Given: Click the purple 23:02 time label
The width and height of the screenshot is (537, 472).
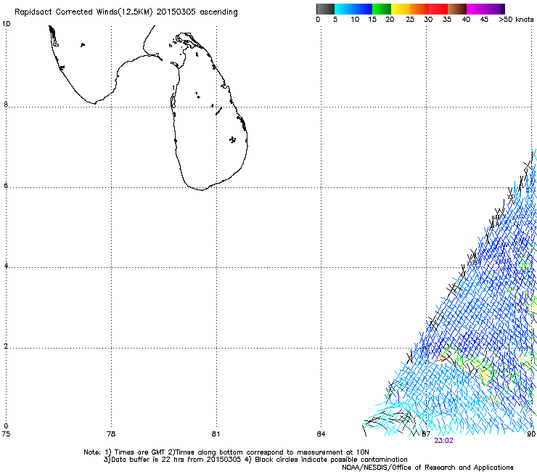Looking at the screenshot, I should (443, 441).
